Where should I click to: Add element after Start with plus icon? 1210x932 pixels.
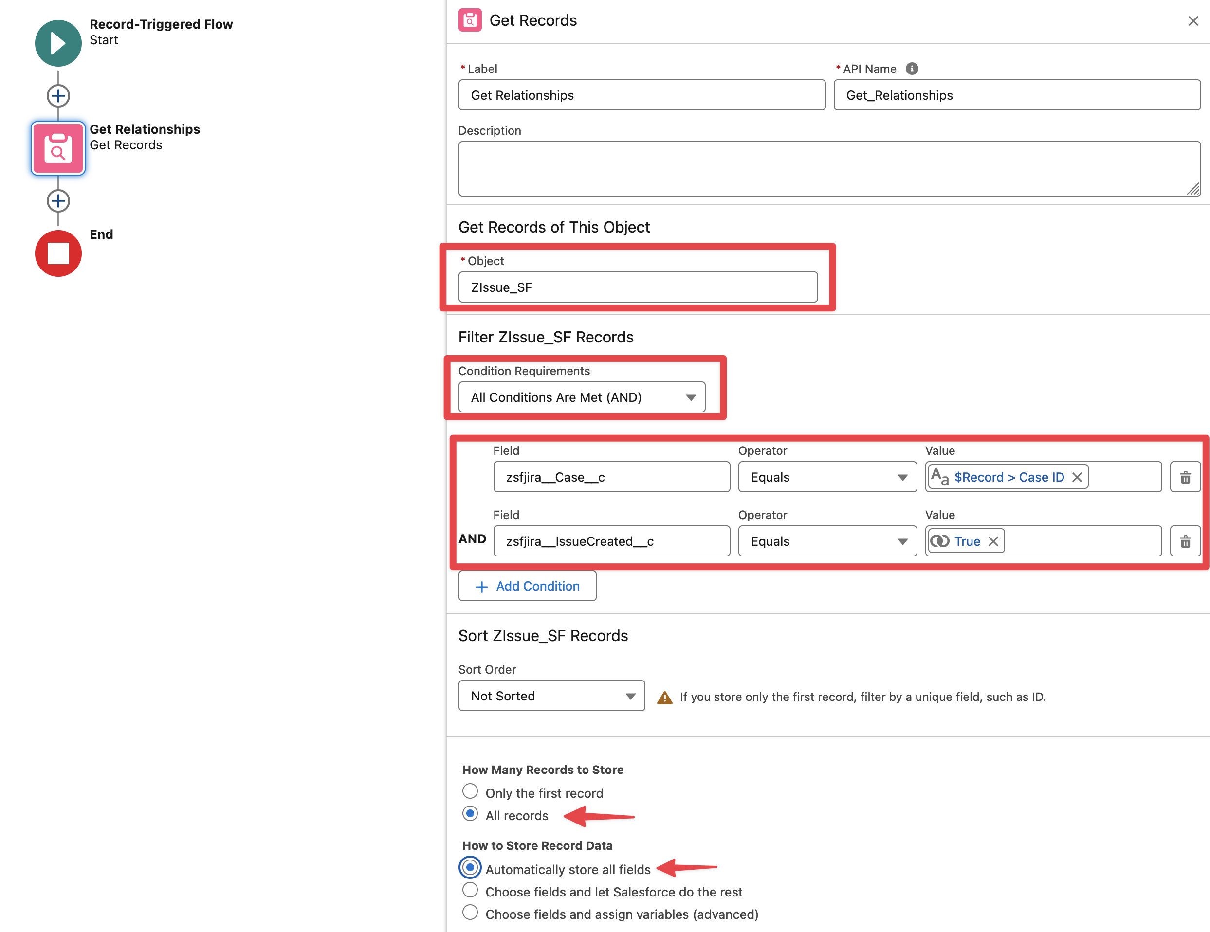click(58, 96)
